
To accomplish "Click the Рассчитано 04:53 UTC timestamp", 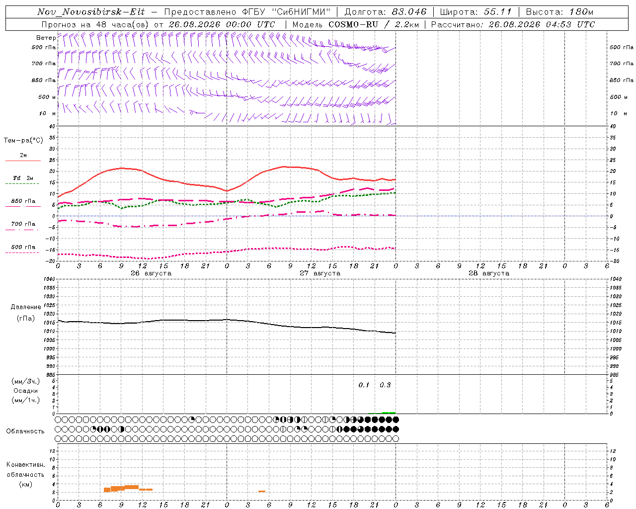I will (x=513, y=24).
